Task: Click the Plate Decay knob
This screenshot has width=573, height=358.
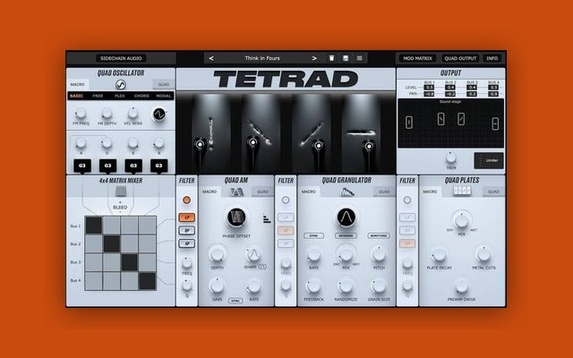Action: tap(439, 255)
